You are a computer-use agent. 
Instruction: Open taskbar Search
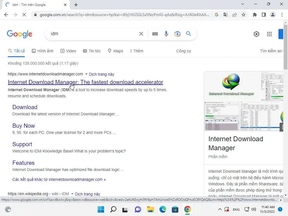tap(113, 209)
